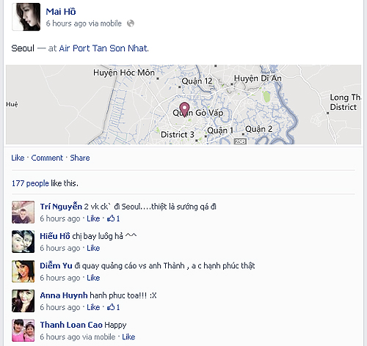Viewport: 367px width, 346px height.
Task: Open Mai Hồ's profile name link
Action: point(61,12)
